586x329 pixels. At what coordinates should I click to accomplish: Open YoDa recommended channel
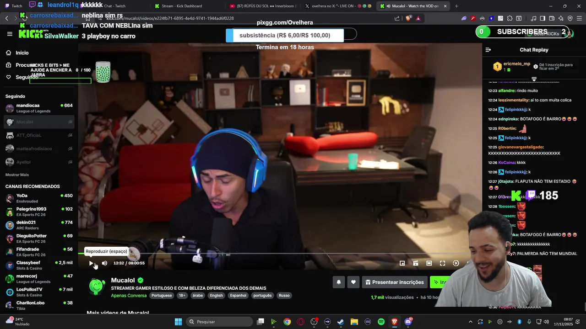click(39, 198)
